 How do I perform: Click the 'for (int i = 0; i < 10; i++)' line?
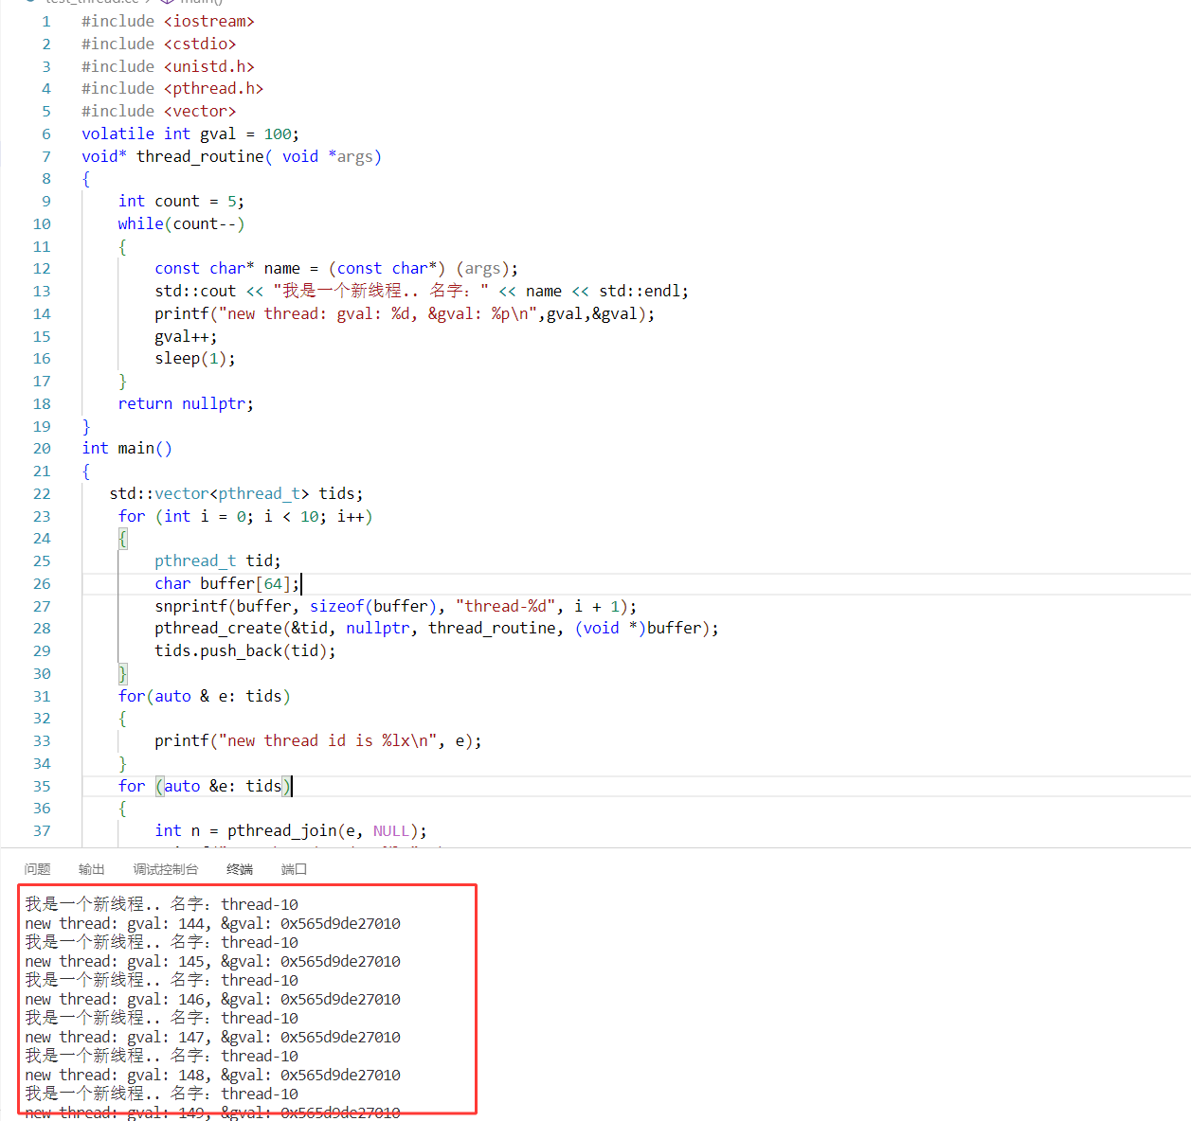pos(245,516)
